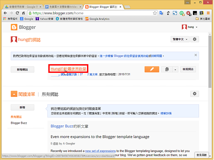Click the hung的網誌 heading
This screenshot has height=160, width=214.
(29, 40)
